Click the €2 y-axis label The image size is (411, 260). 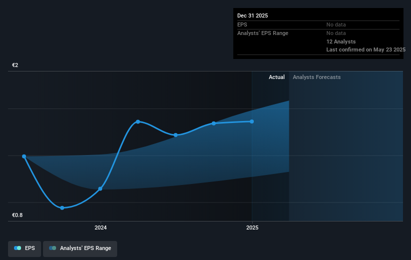click(x=15, y=65)
